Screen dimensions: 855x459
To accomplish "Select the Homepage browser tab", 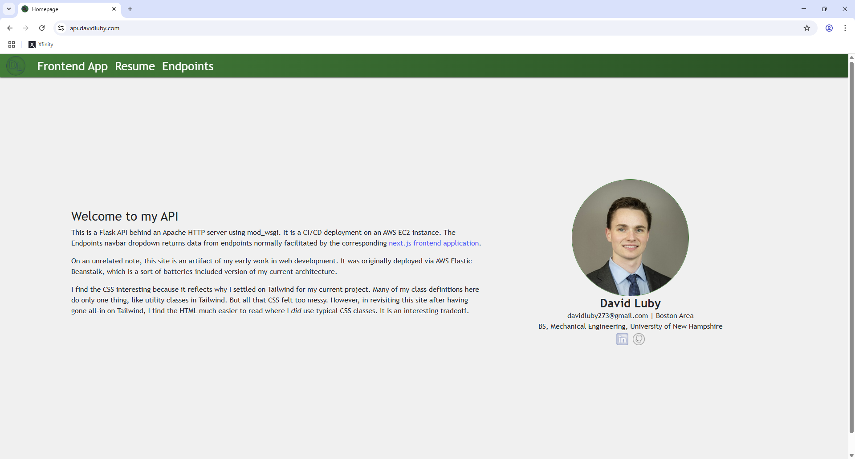I will point(67,9).
